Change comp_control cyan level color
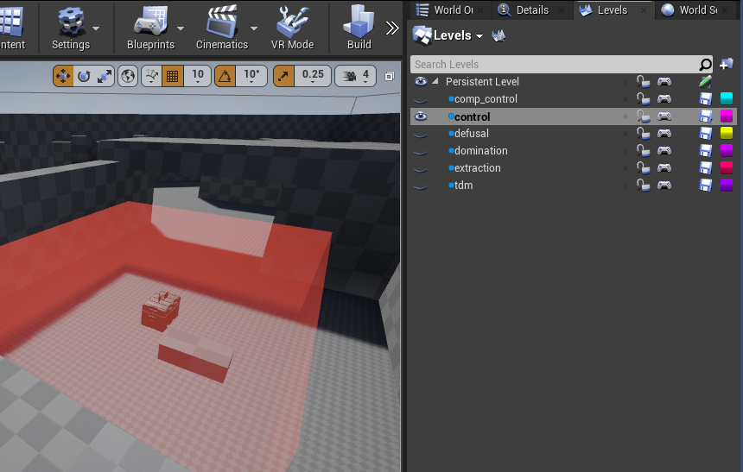The image size is (743, 472). (727, 98)
